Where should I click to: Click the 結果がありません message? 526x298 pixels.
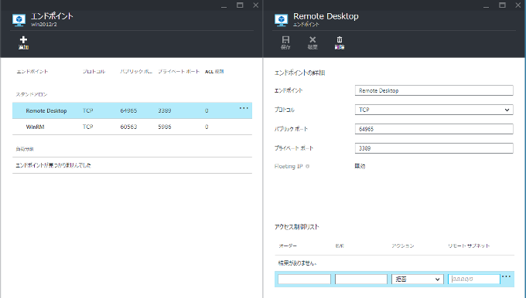297,263
